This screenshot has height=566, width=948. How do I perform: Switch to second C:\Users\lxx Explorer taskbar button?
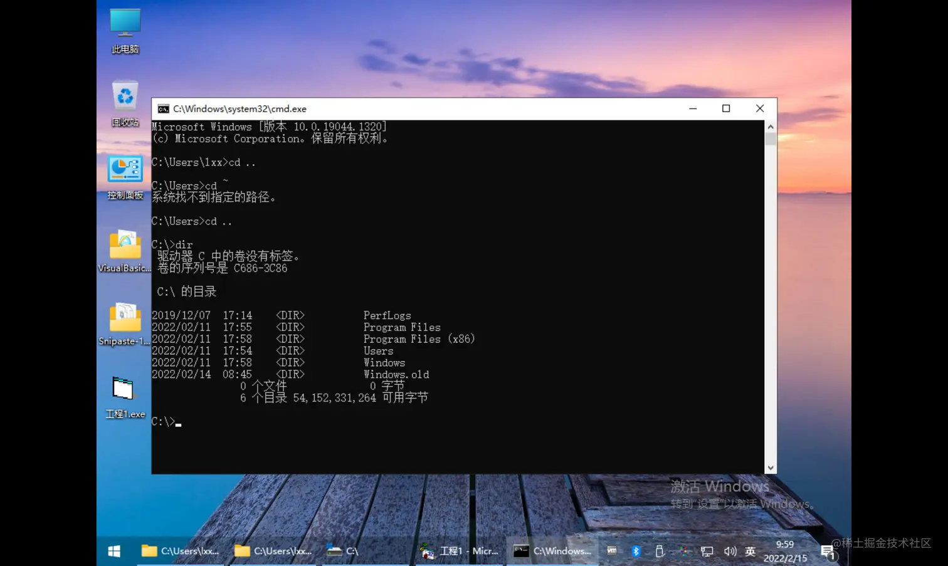(x=273, y=551)
